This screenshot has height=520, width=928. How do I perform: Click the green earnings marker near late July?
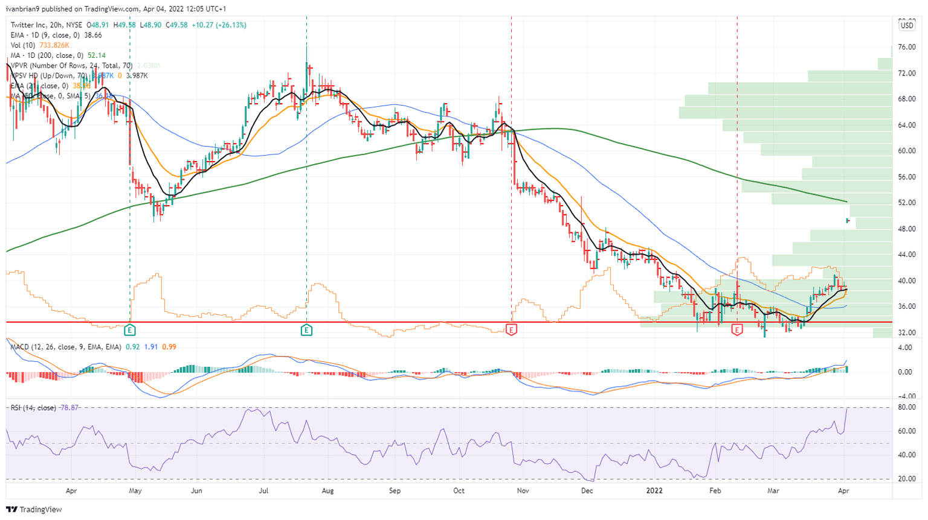(x=306, y=330)
